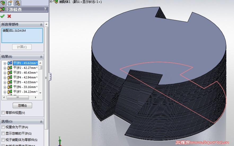Click the 干涉3 interference icon
Viewport: 234px width, 146px height.
[10, 73]
